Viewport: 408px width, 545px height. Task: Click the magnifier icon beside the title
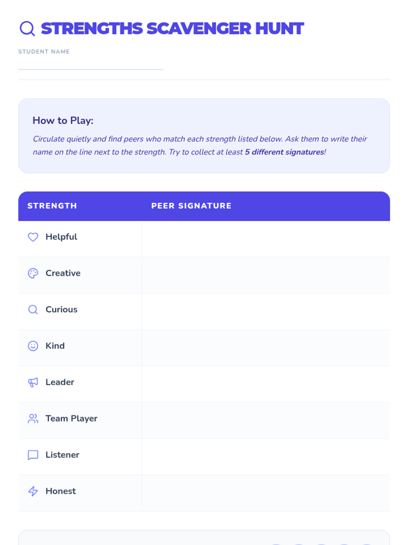pos(27,29)
